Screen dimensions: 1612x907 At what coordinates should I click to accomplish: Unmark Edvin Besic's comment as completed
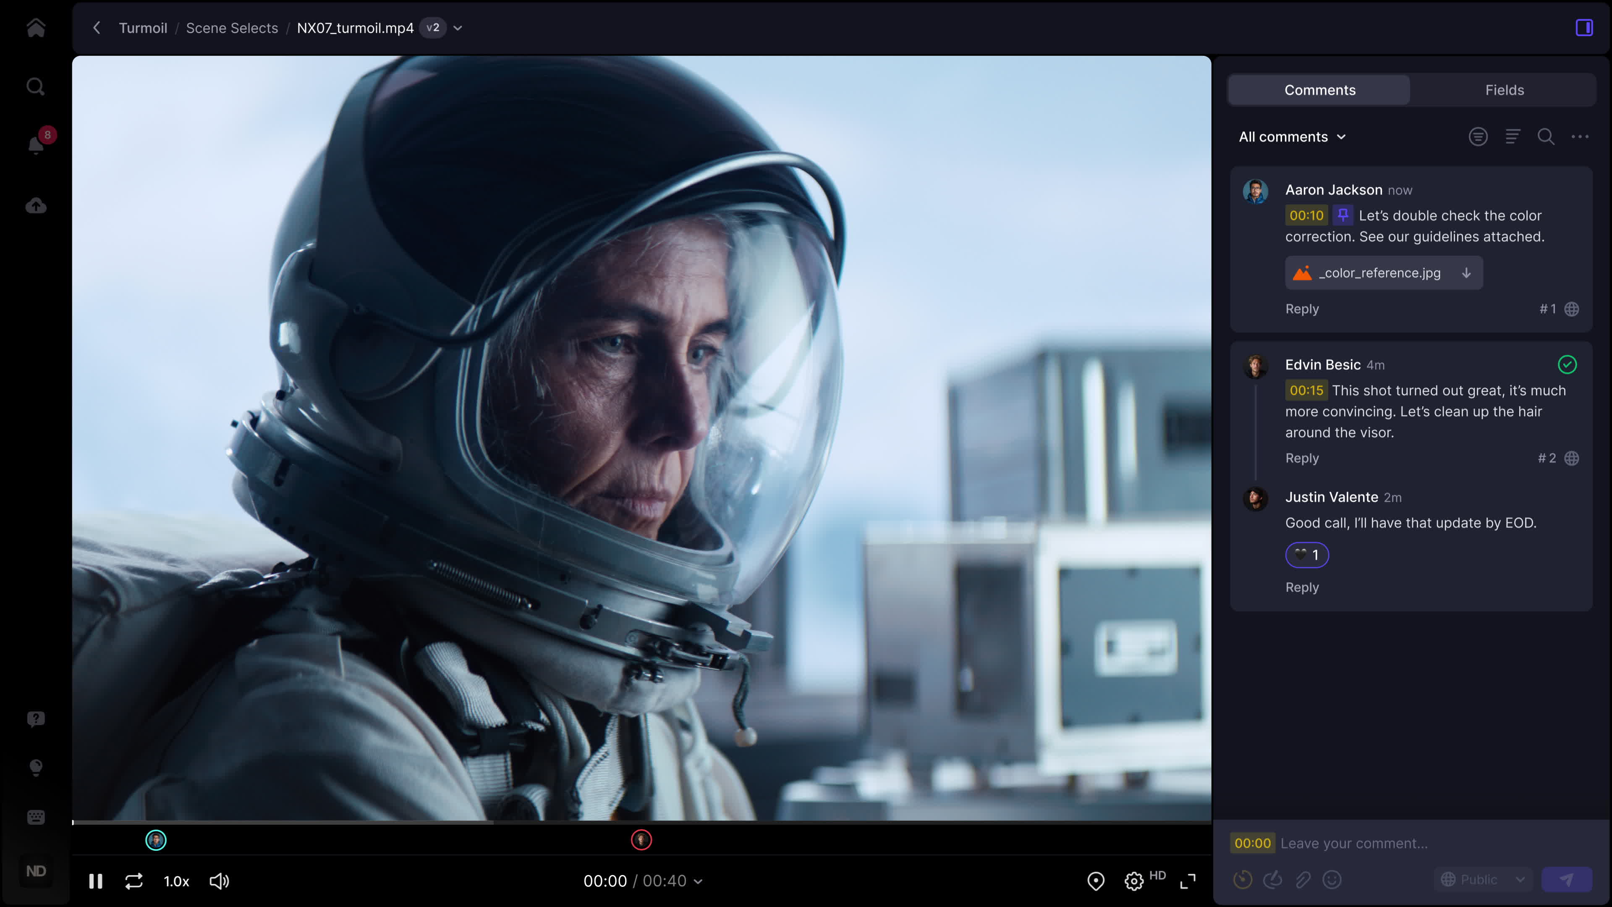click(x=1567, y=364)
